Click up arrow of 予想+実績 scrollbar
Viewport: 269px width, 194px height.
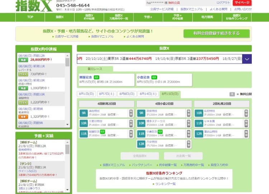point(67,142)
